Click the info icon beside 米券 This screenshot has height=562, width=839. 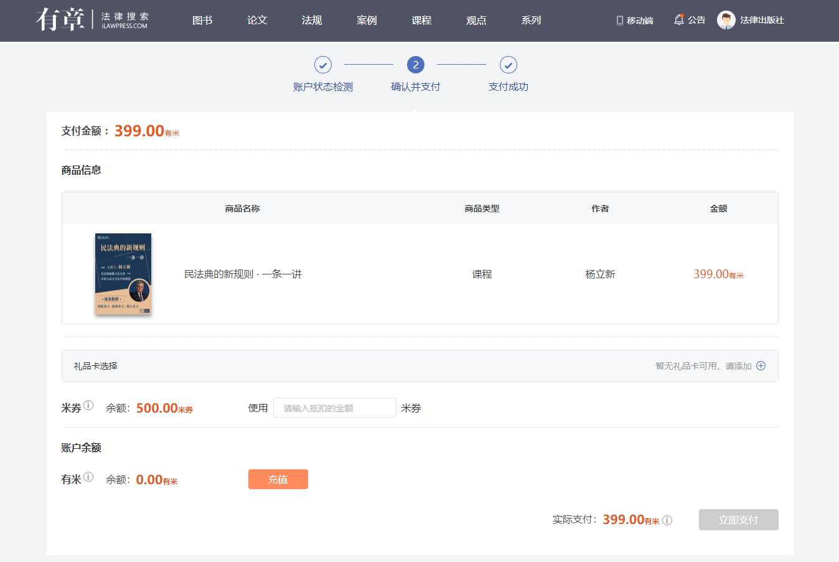point(88,405)
